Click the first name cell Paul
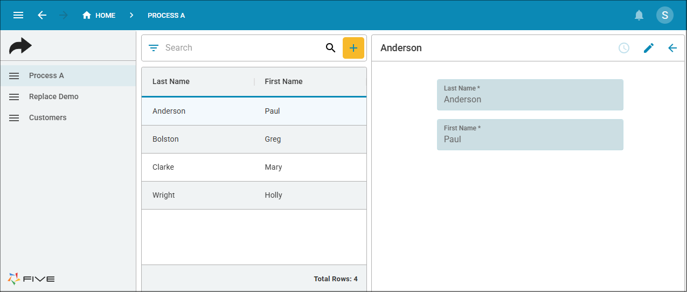687x292 pixels. pos(272,111)
